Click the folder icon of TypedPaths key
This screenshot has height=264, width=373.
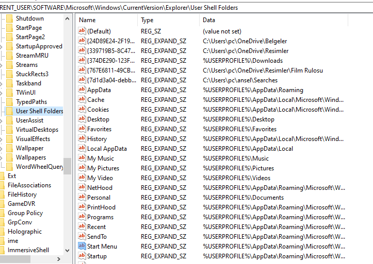9,102
